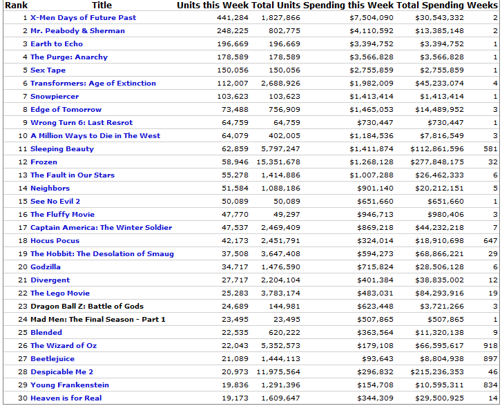Click the Mr. Peabody & Sherman title

(x=77, y=31)
